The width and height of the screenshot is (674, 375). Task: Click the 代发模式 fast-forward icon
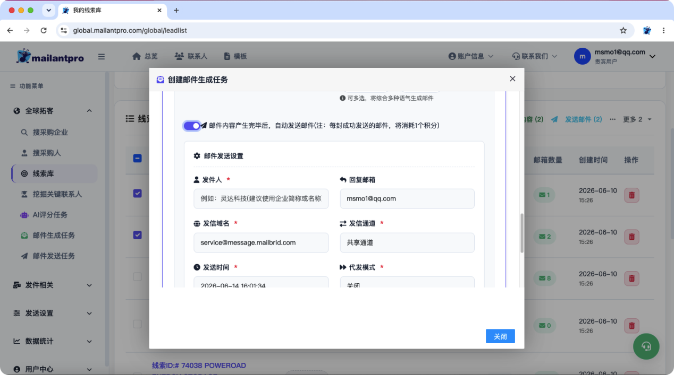coord(343,267)
